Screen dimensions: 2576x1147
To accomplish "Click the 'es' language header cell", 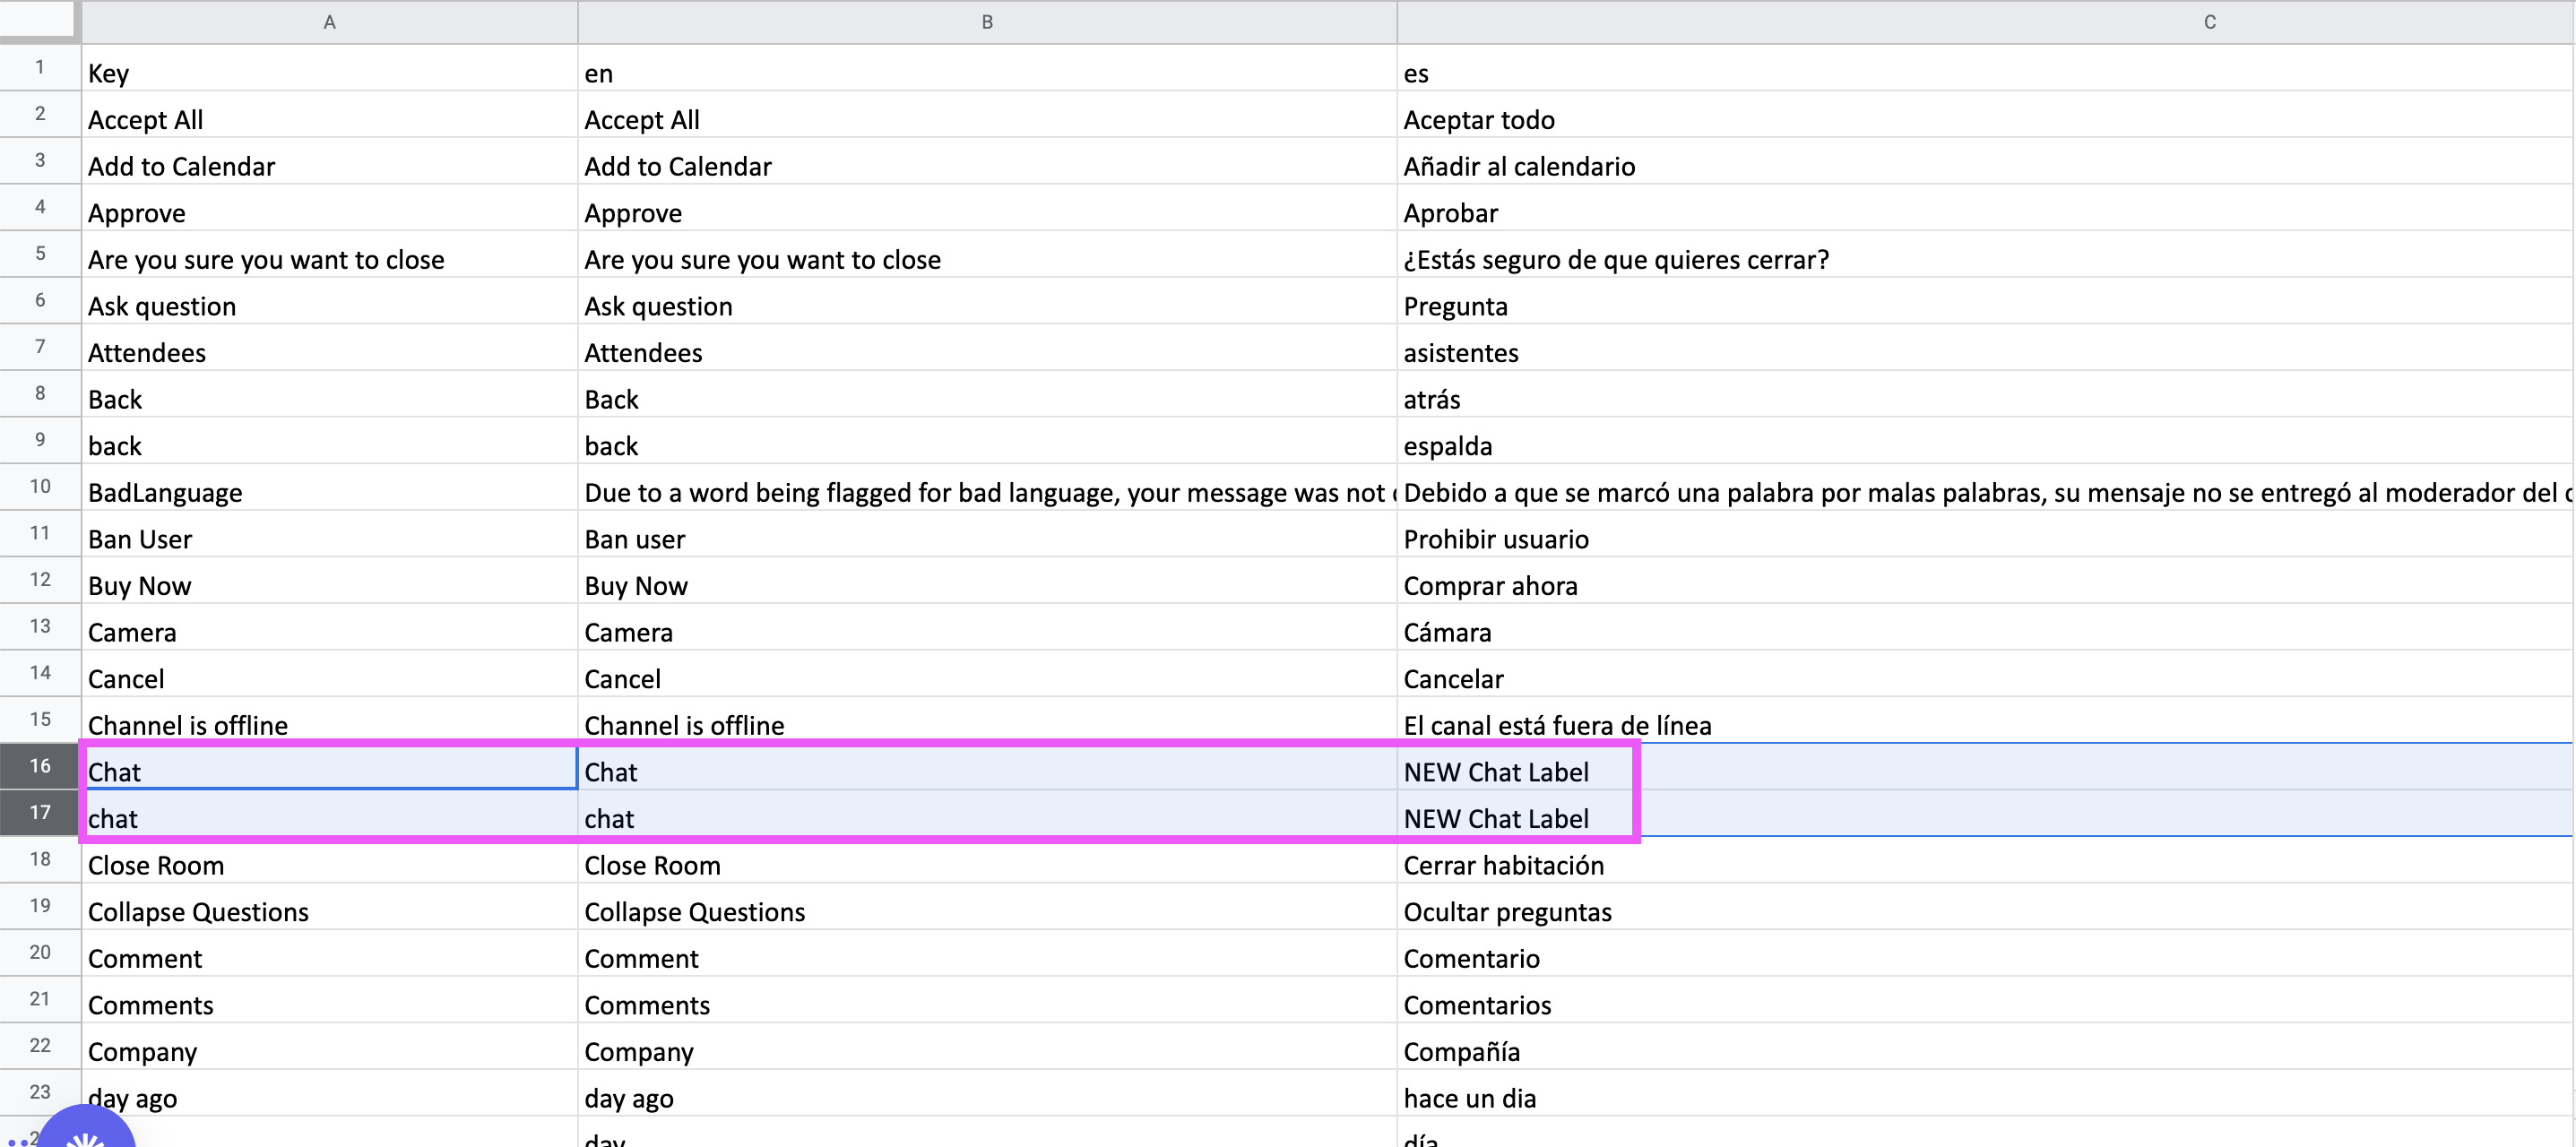I will tap(1416, 73).
